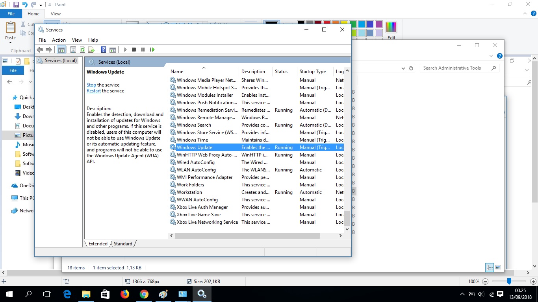Viewport: 538px width, 302px height.
Task: Toggle Show/Hide Action Pane toolbar icon
Action: [x=113, y=50]
